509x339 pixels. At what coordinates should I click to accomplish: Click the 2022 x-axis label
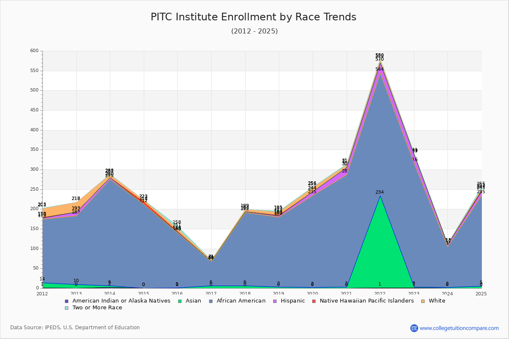click(380, 293)
